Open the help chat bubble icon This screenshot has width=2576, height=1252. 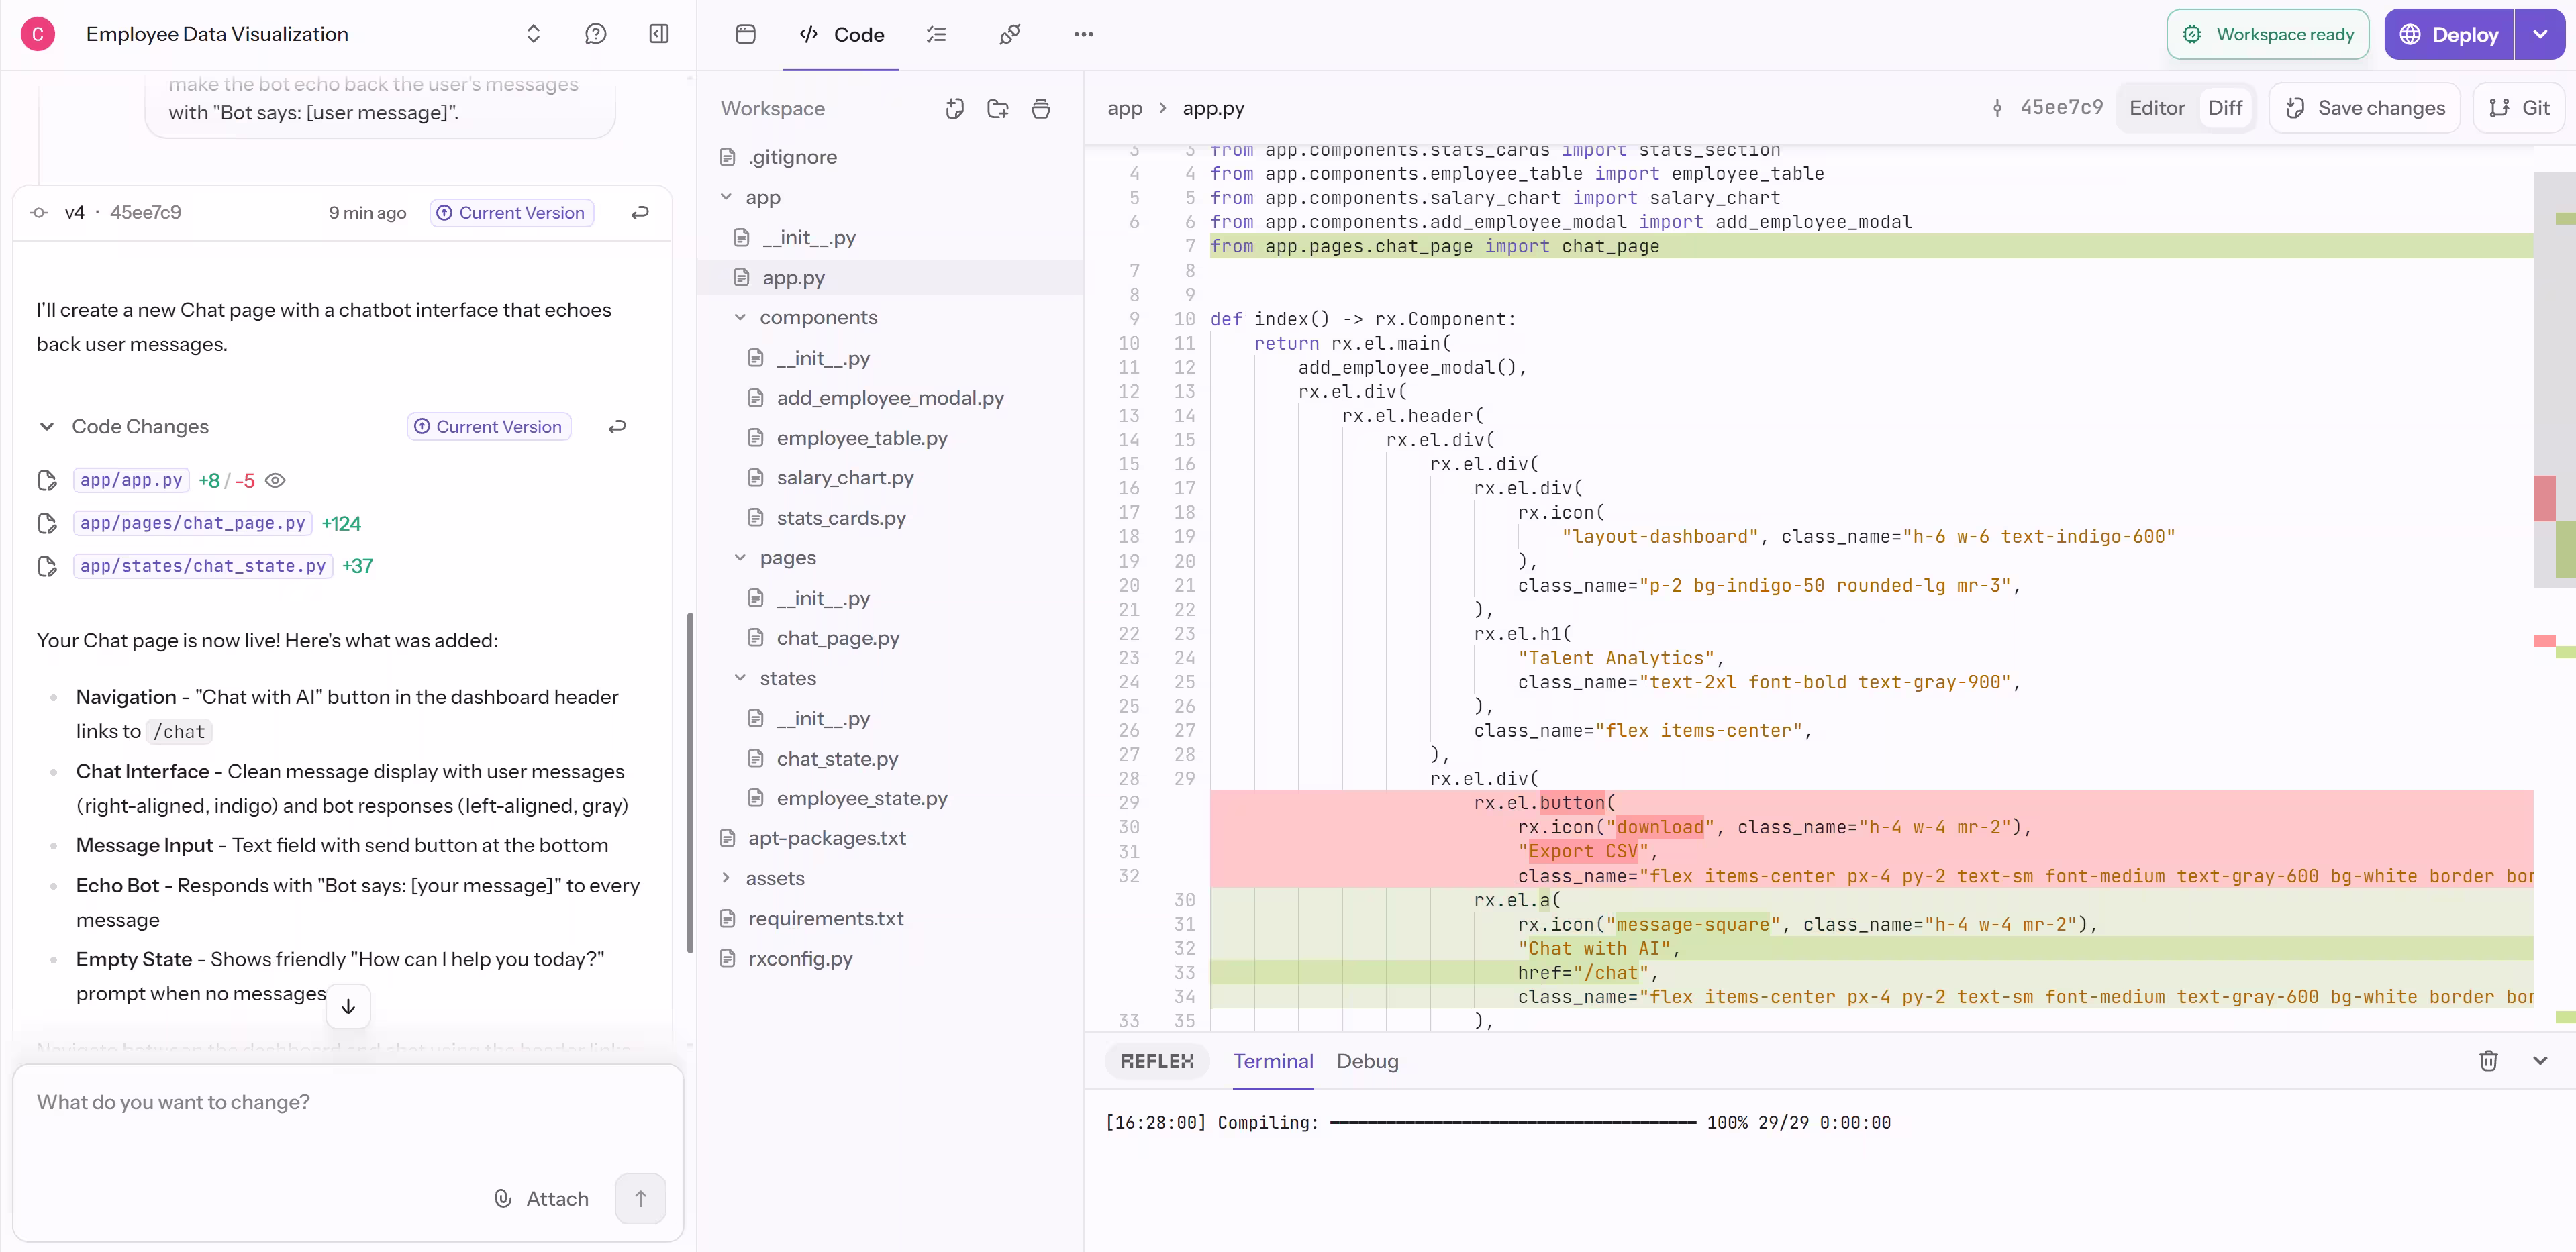[595, 34]
